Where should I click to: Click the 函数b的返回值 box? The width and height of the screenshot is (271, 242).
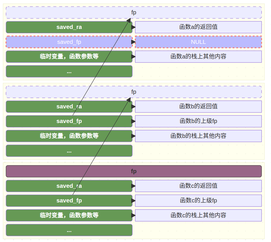(198, 106)
